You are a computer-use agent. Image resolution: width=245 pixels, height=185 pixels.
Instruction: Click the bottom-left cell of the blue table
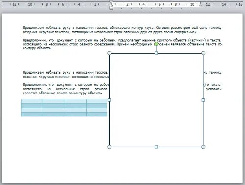click(x=32, y=114)
